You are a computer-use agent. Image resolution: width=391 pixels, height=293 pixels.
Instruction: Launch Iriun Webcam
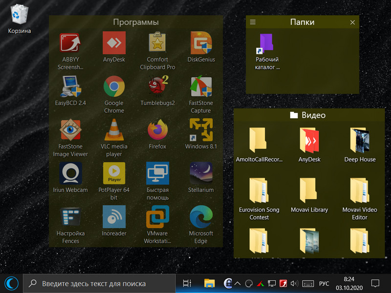pyautogui.click(x=70, y=177)
